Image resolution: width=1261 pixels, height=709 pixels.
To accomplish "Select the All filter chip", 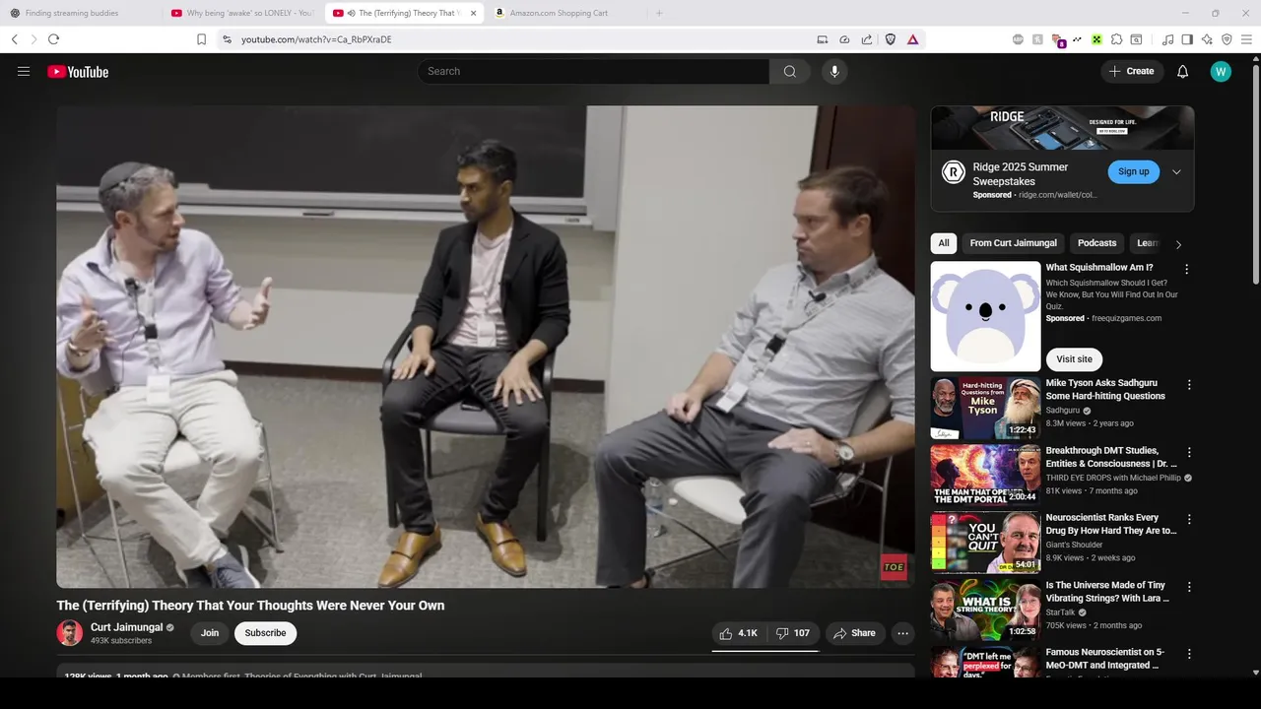I will click(x=944, y=243).
